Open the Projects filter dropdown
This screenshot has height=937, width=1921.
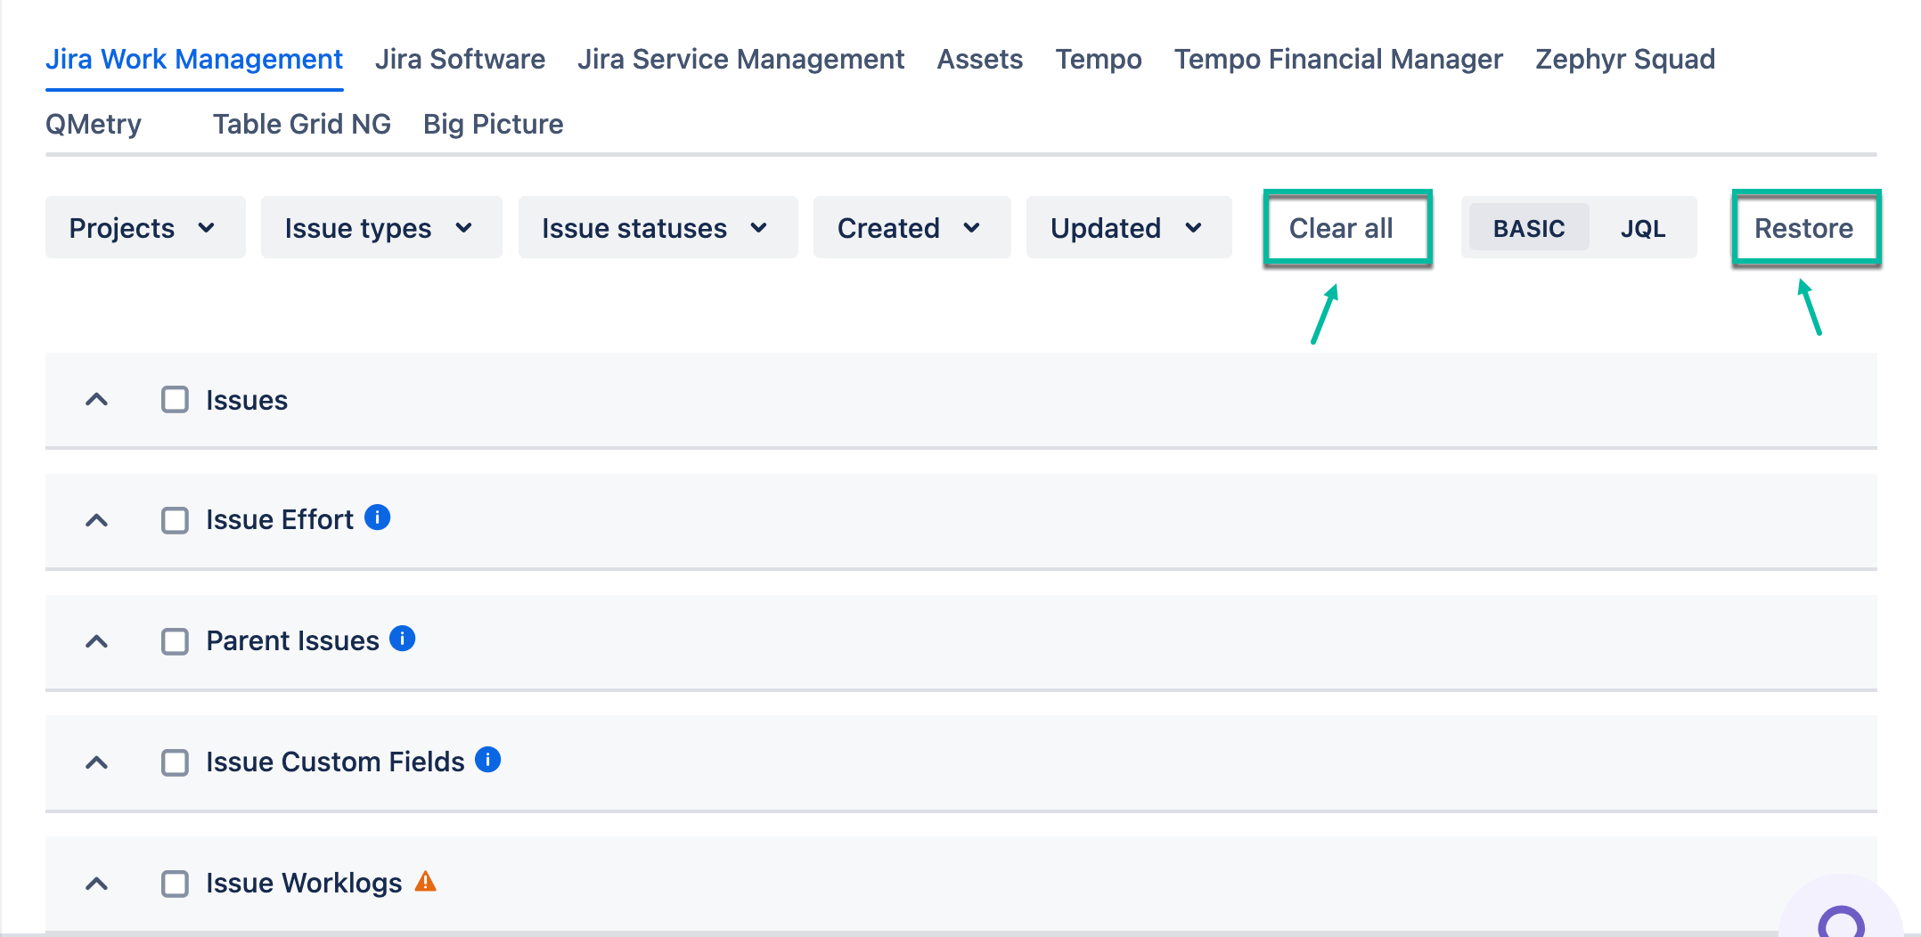click(x=144, y=227)
